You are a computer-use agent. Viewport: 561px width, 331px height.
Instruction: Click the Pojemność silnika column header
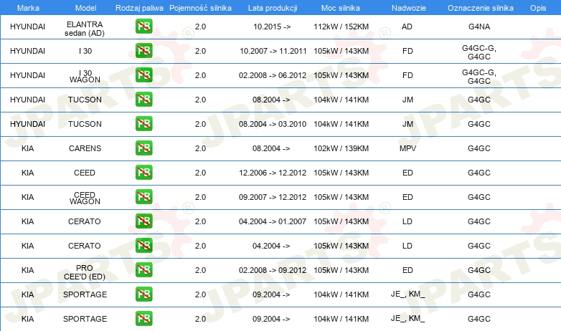point(200,8)
